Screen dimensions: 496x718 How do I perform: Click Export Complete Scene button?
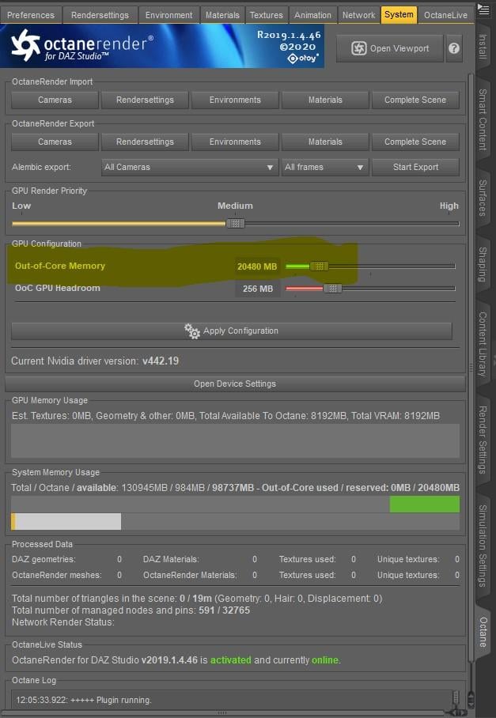click(x=415, y=142)
